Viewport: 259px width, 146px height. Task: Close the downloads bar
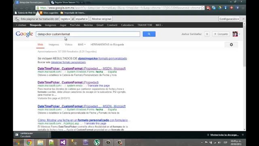243,135
